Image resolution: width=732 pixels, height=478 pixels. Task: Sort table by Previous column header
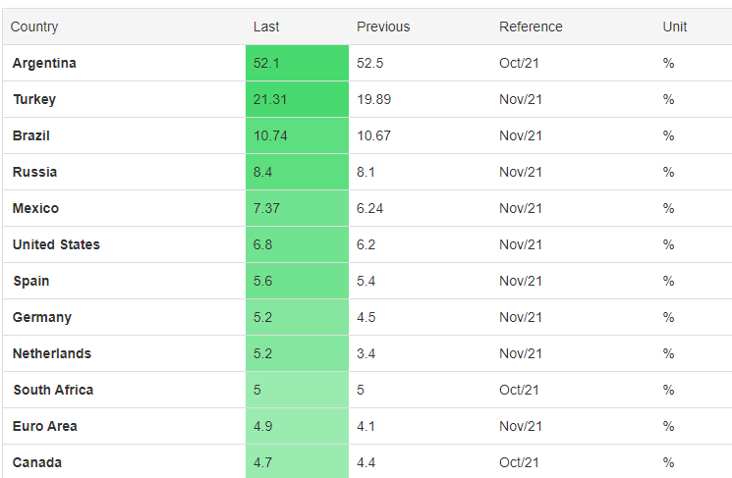(x=383, y=27)
